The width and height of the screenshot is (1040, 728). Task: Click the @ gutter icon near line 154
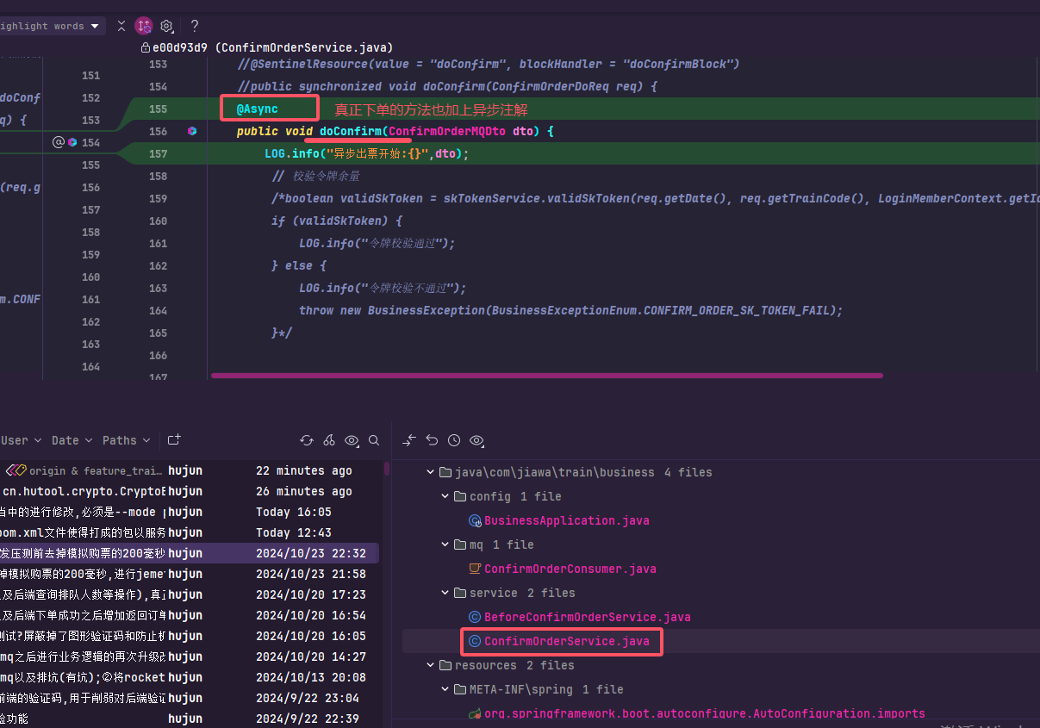click(x=59, y=142)
